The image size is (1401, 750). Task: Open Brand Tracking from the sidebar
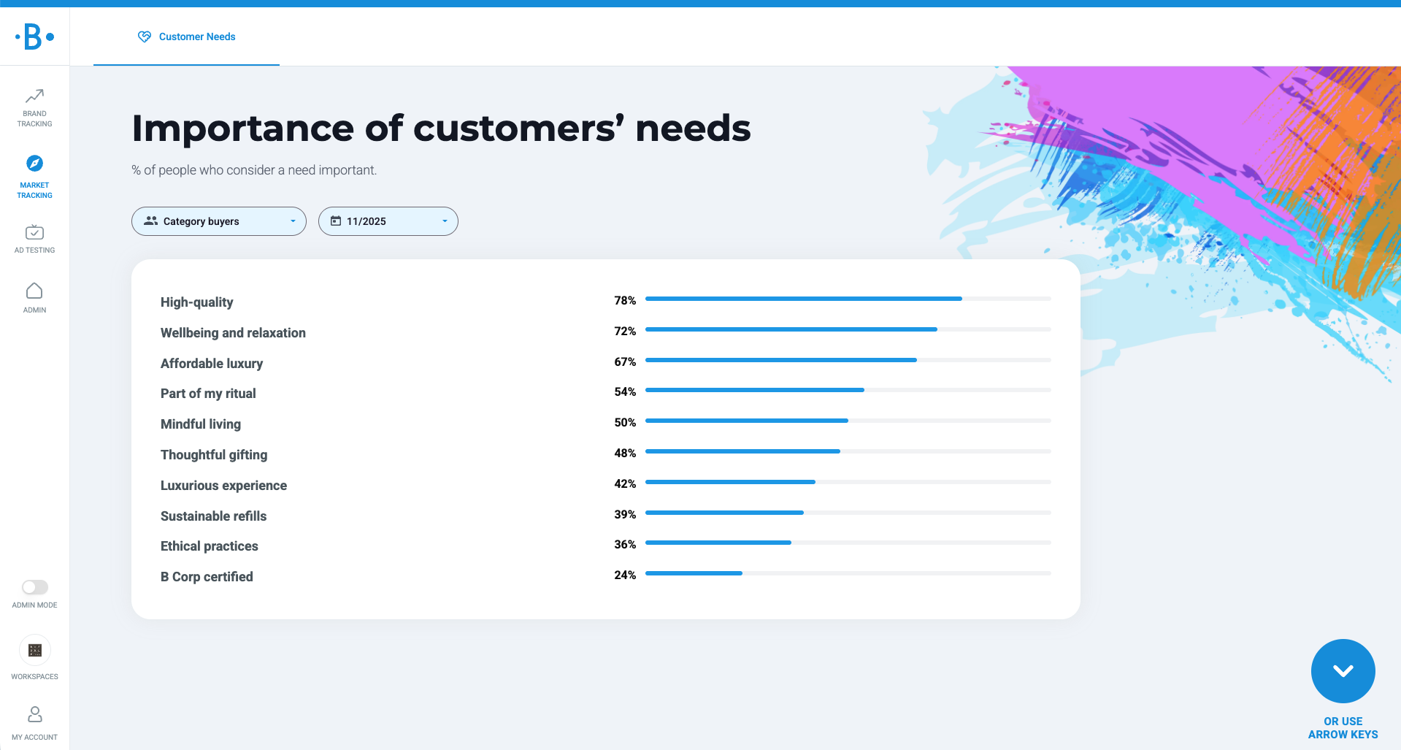pyautogui.click(x=34, y=107)
